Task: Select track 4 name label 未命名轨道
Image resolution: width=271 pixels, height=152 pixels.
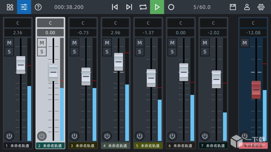Action: click(117, 146)
